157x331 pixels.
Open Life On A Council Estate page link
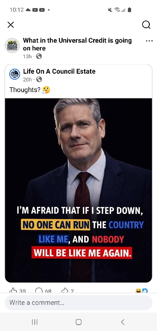59,71
